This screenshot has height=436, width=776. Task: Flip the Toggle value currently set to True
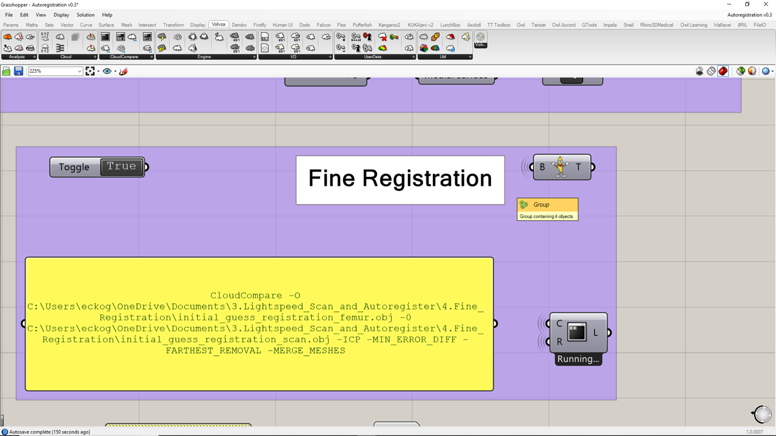[x=122, y=167]
